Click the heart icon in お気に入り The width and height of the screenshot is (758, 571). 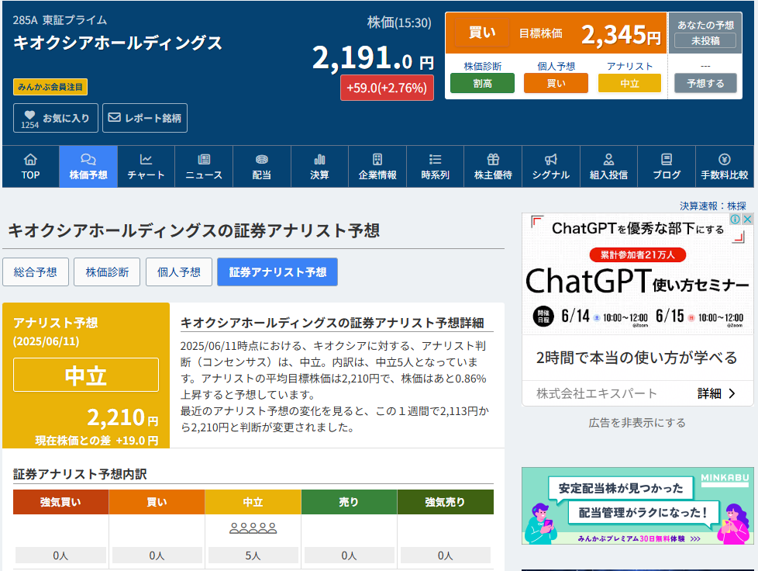tap(29, 115)
